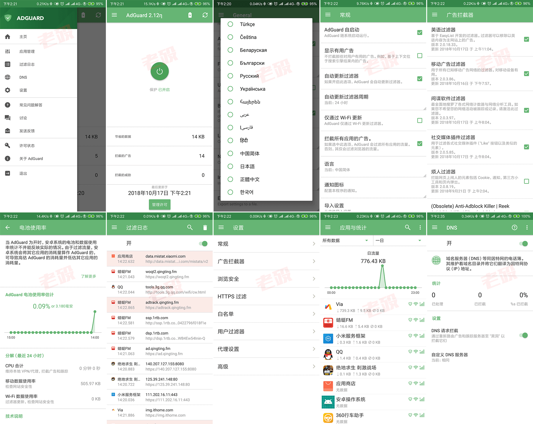This screenshot has width=533, height=424.
Task: Expand 白名单 settings row chevron
Action: coord(314,314)
